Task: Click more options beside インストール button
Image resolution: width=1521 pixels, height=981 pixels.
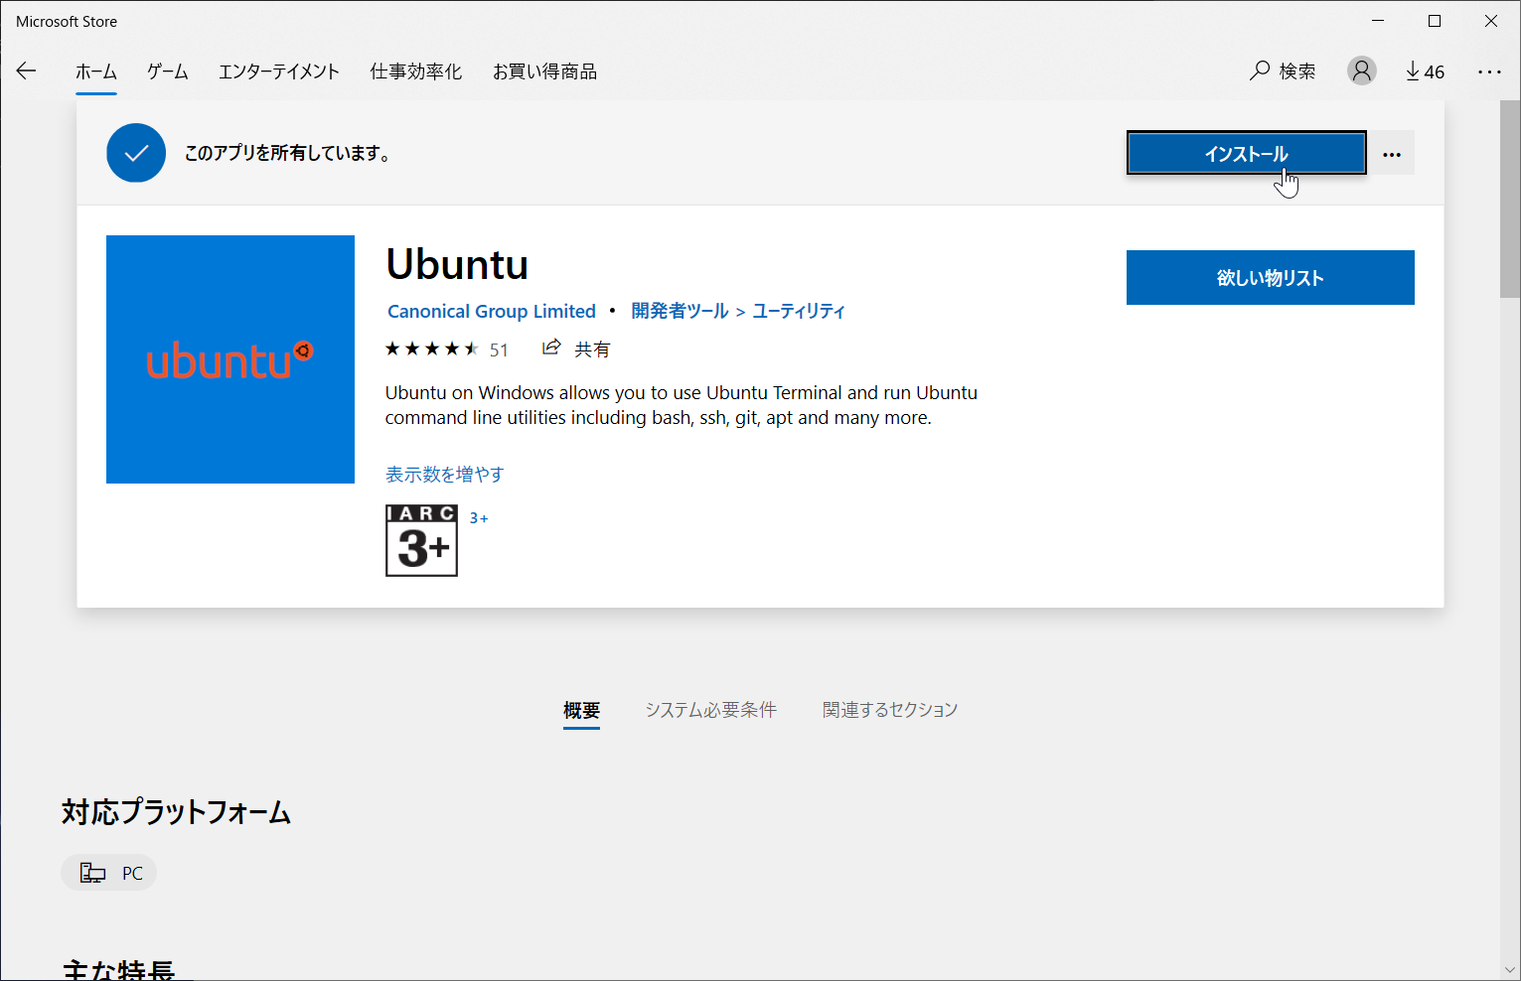Action: click(x=1392, y=154)
